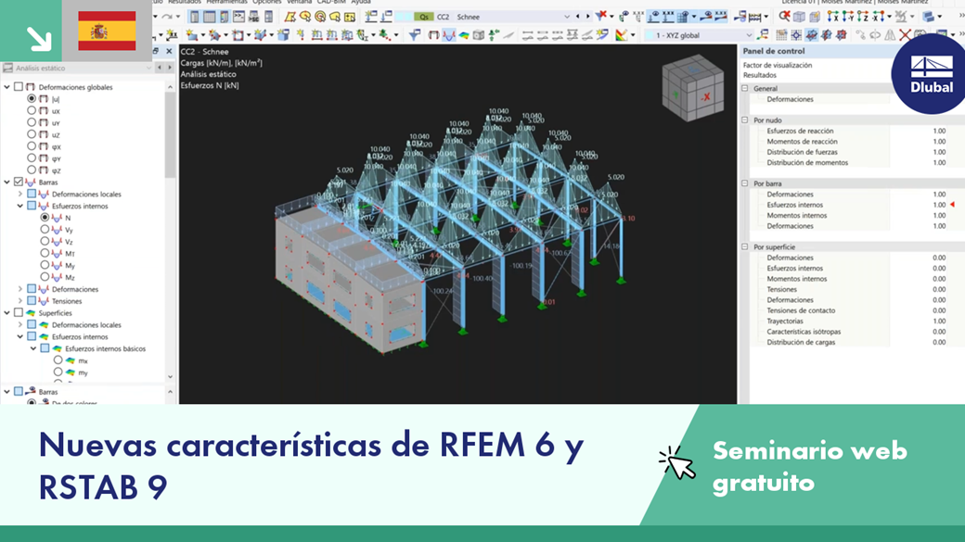This screenshot has width=965, height=542.
Task: Select the mx surface moment radio button
Action: point(58,360)
